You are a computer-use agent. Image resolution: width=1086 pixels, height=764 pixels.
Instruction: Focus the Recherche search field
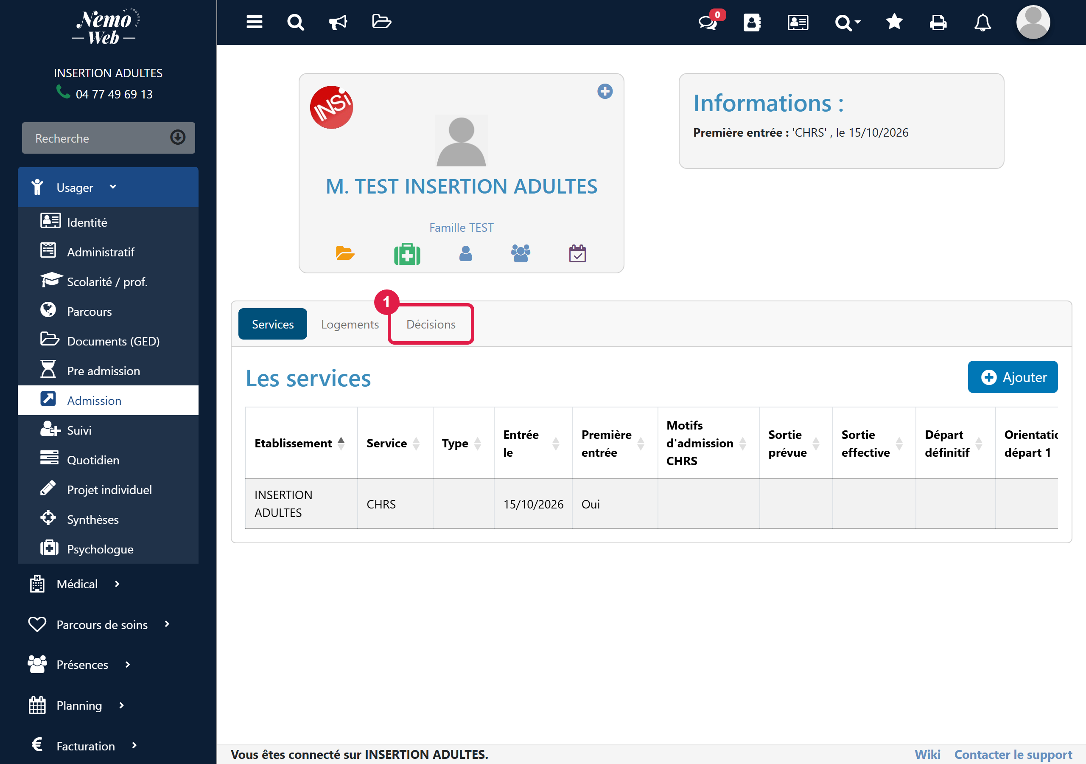[108, 138]
